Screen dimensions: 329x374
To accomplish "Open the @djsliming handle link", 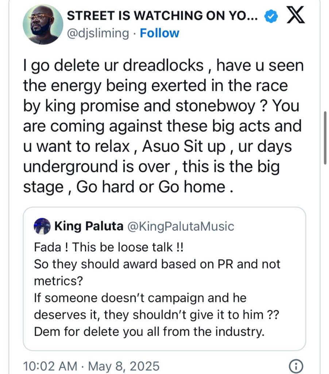I will click(x=98, y=33).
